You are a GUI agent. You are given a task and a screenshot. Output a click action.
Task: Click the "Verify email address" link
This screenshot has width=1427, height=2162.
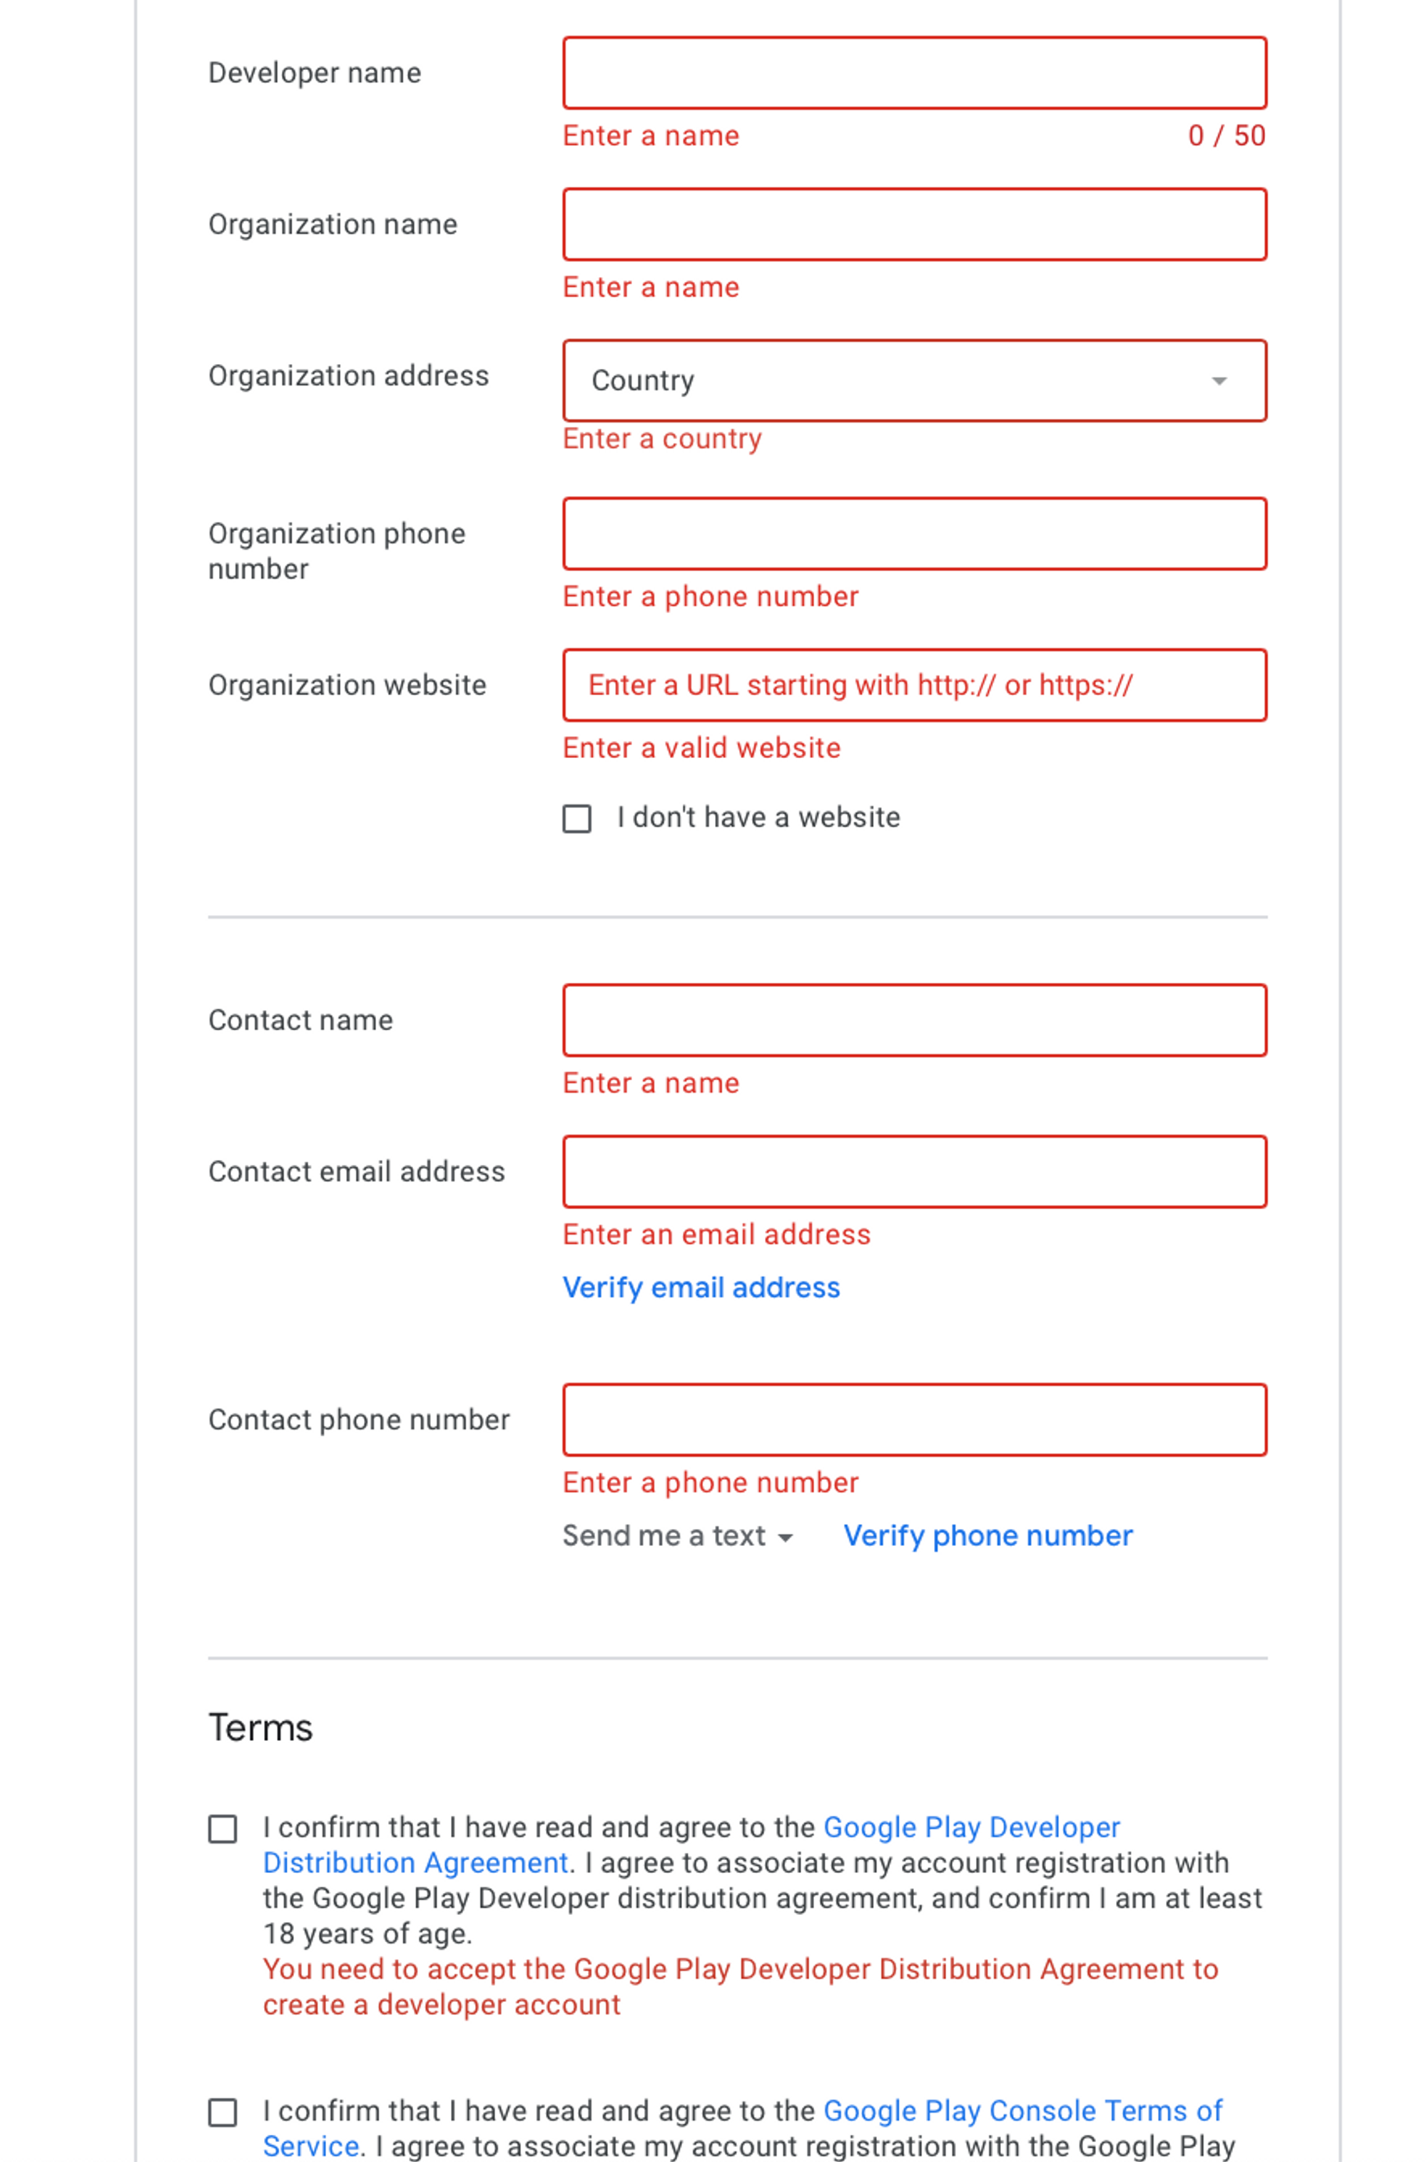tap(701, 1287)
